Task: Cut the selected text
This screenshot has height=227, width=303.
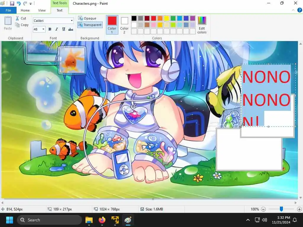Action: click(21, 18)
